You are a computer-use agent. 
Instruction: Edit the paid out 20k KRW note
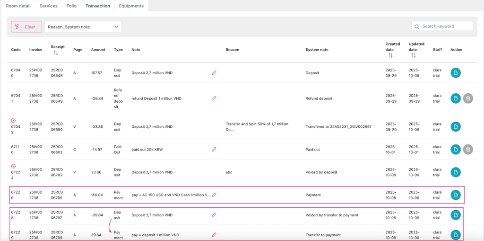214,149
